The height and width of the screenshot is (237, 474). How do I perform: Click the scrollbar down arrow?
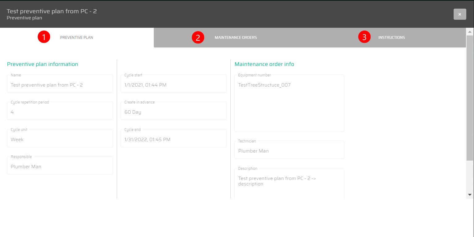point(470,195)
